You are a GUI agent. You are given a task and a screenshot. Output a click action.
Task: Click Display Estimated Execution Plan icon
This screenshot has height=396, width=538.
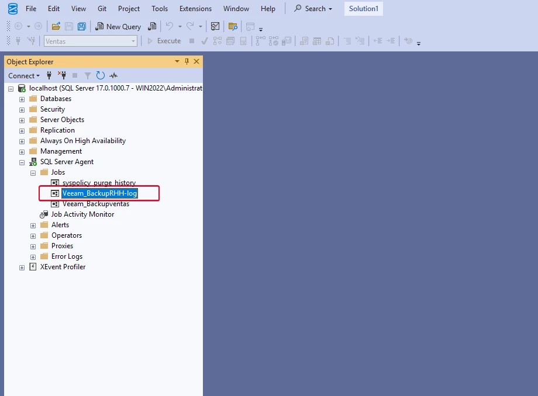217,41
